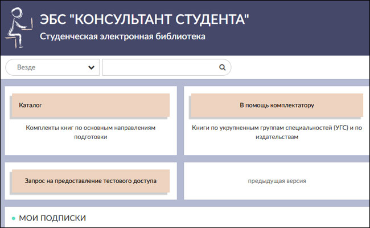Click the Комплекты книг по основным направлениям text
This screenshot has width=370, height=228.
coord(91,128)
